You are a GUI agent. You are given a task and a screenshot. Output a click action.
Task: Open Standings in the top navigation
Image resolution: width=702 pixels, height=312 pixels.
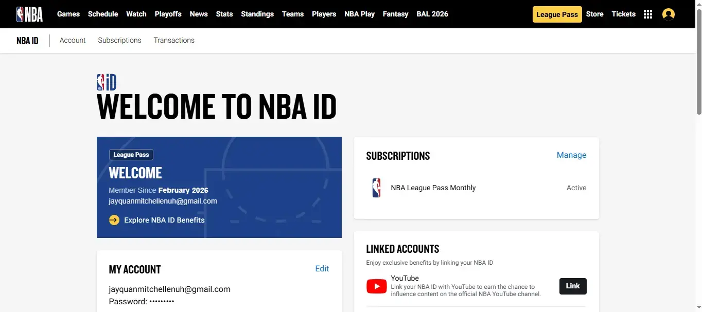[x=257, y=14]
